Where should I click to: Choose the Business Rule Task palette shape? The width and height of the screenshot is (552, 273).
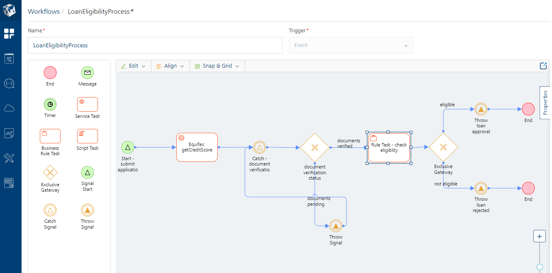(50, 136)
